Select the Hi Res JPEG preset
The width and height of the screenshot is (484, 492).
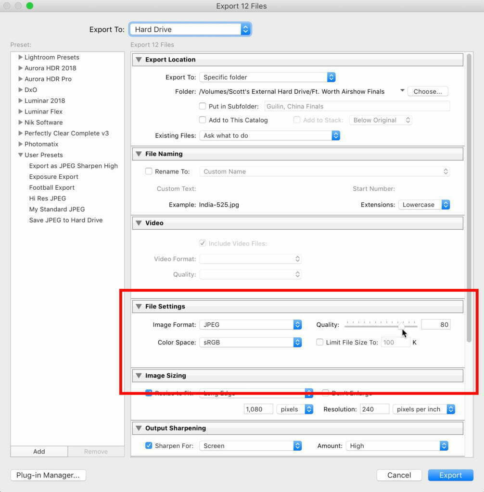pos(48,198)
